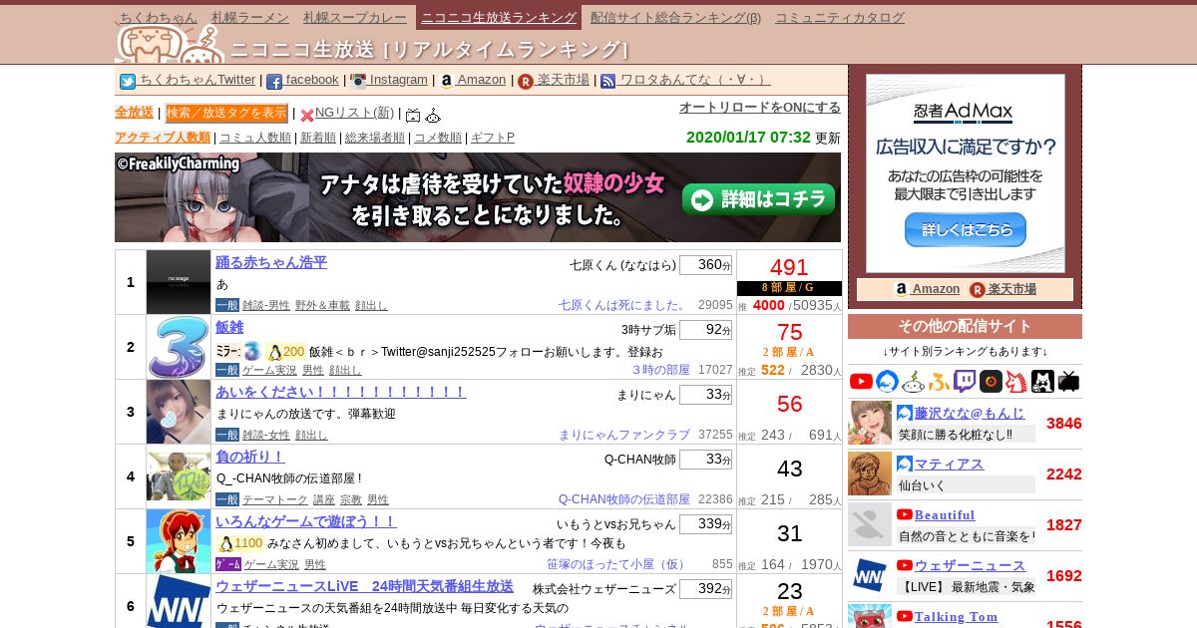Open the Talking Tom stream link
Screen dimensions: 1197x628
point(956,616)
